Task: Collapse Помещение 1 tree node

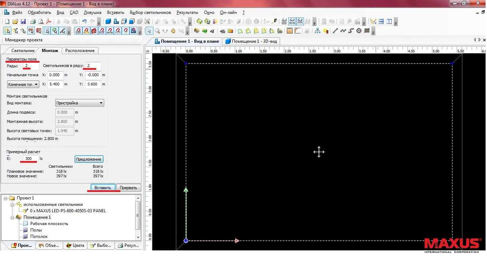Action: pos(12,217)
